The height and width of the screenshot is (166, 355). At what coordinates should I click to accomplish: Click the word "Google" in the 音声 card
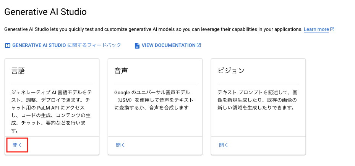[122, 92]
